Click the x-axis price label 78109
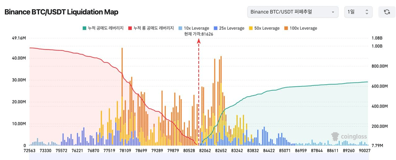The width and height of the screenshot is (396, 160). coord(125,150)
